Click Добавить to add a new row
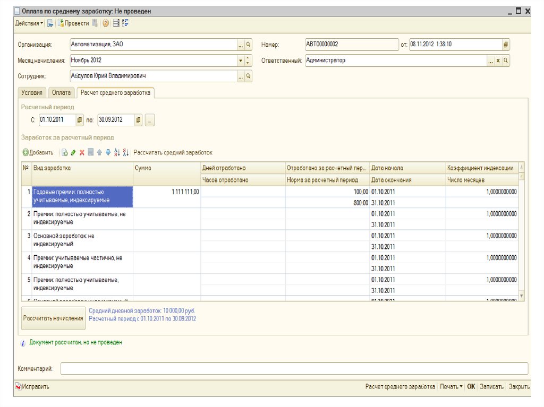This screenshot has width=544, height=407. pyautogui.click(x=38, y=153)
